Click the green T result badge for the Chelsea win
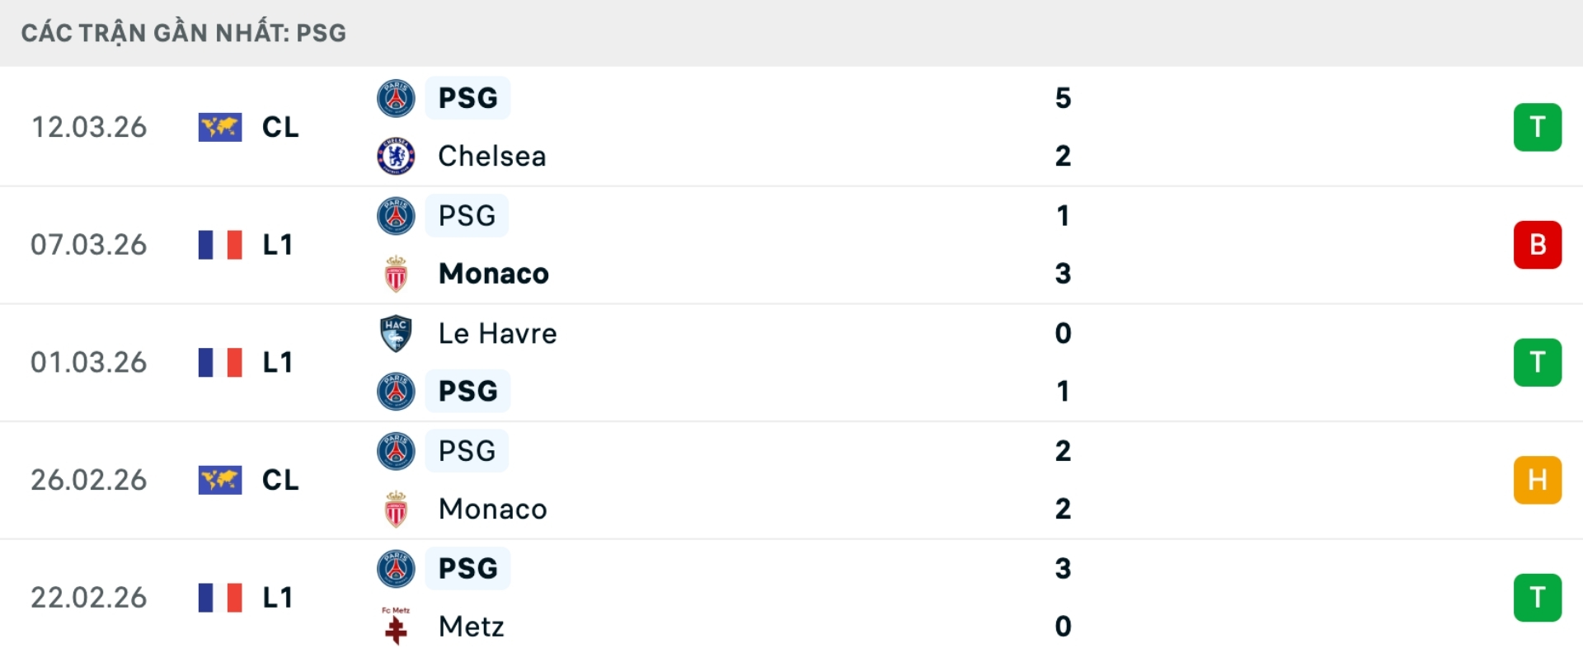The image size is (1583, 653). (x=1538, y=127)
